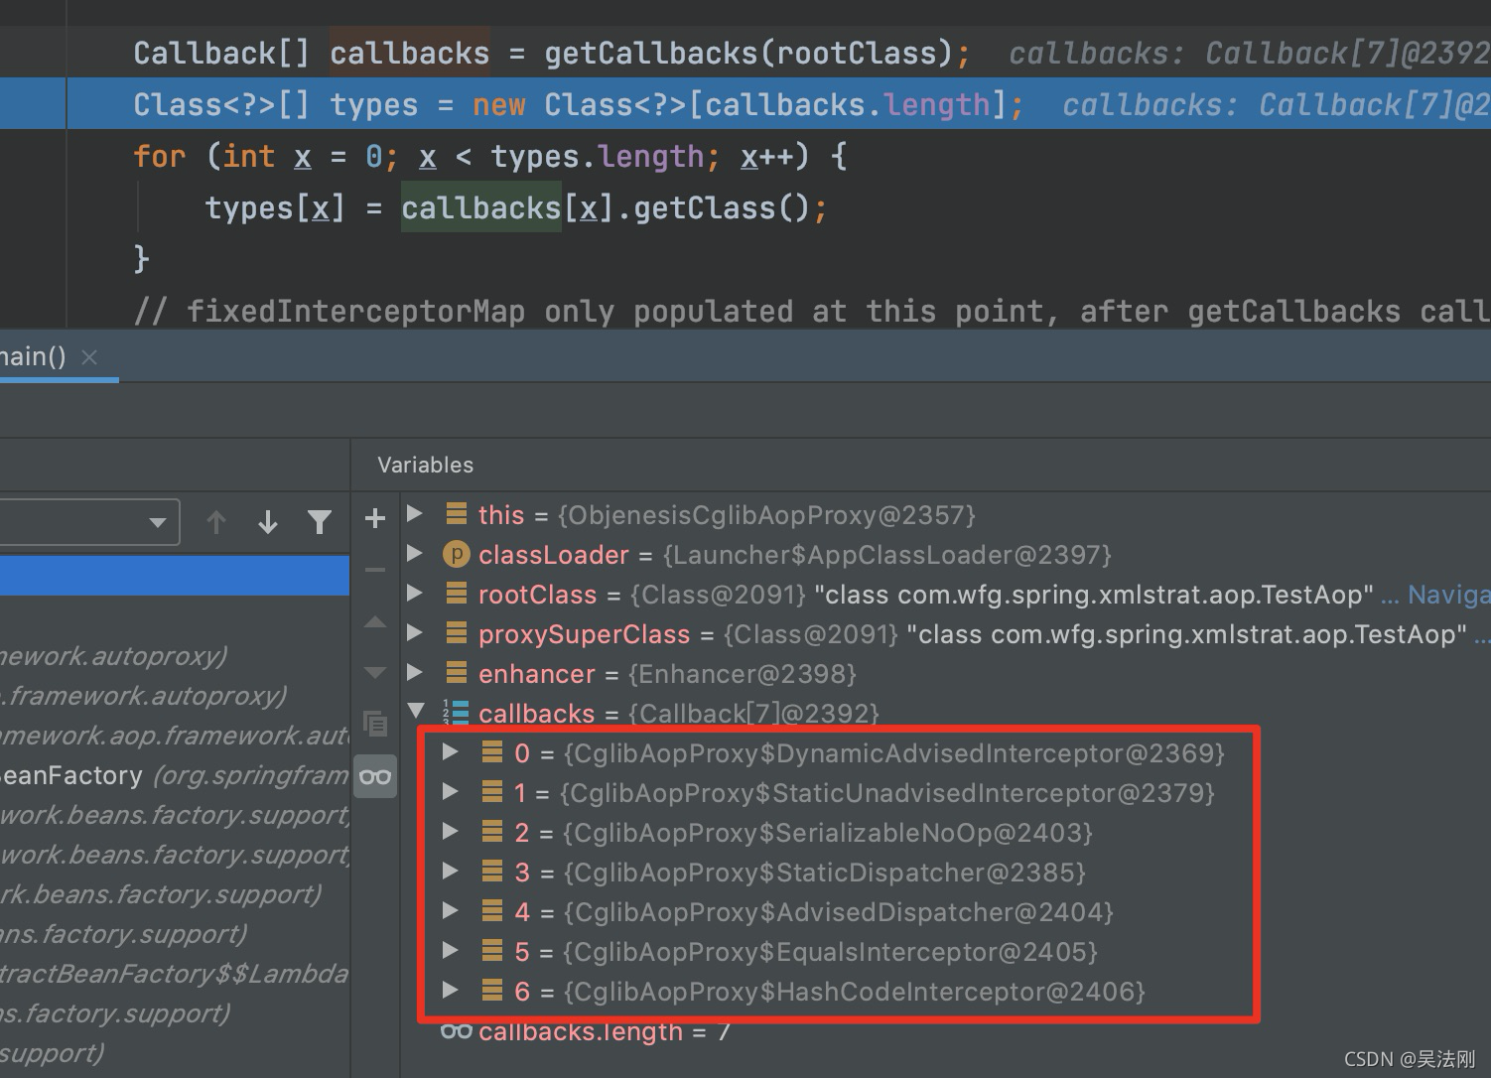Click the protected icon beside classLoader
The height and width of the screenshot is (1078, 1491).
(x=456, y=554)
